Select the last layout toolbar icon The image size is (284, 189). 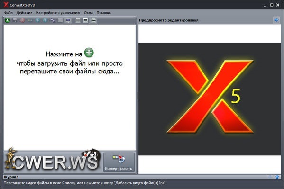click(x=93, y=20)
